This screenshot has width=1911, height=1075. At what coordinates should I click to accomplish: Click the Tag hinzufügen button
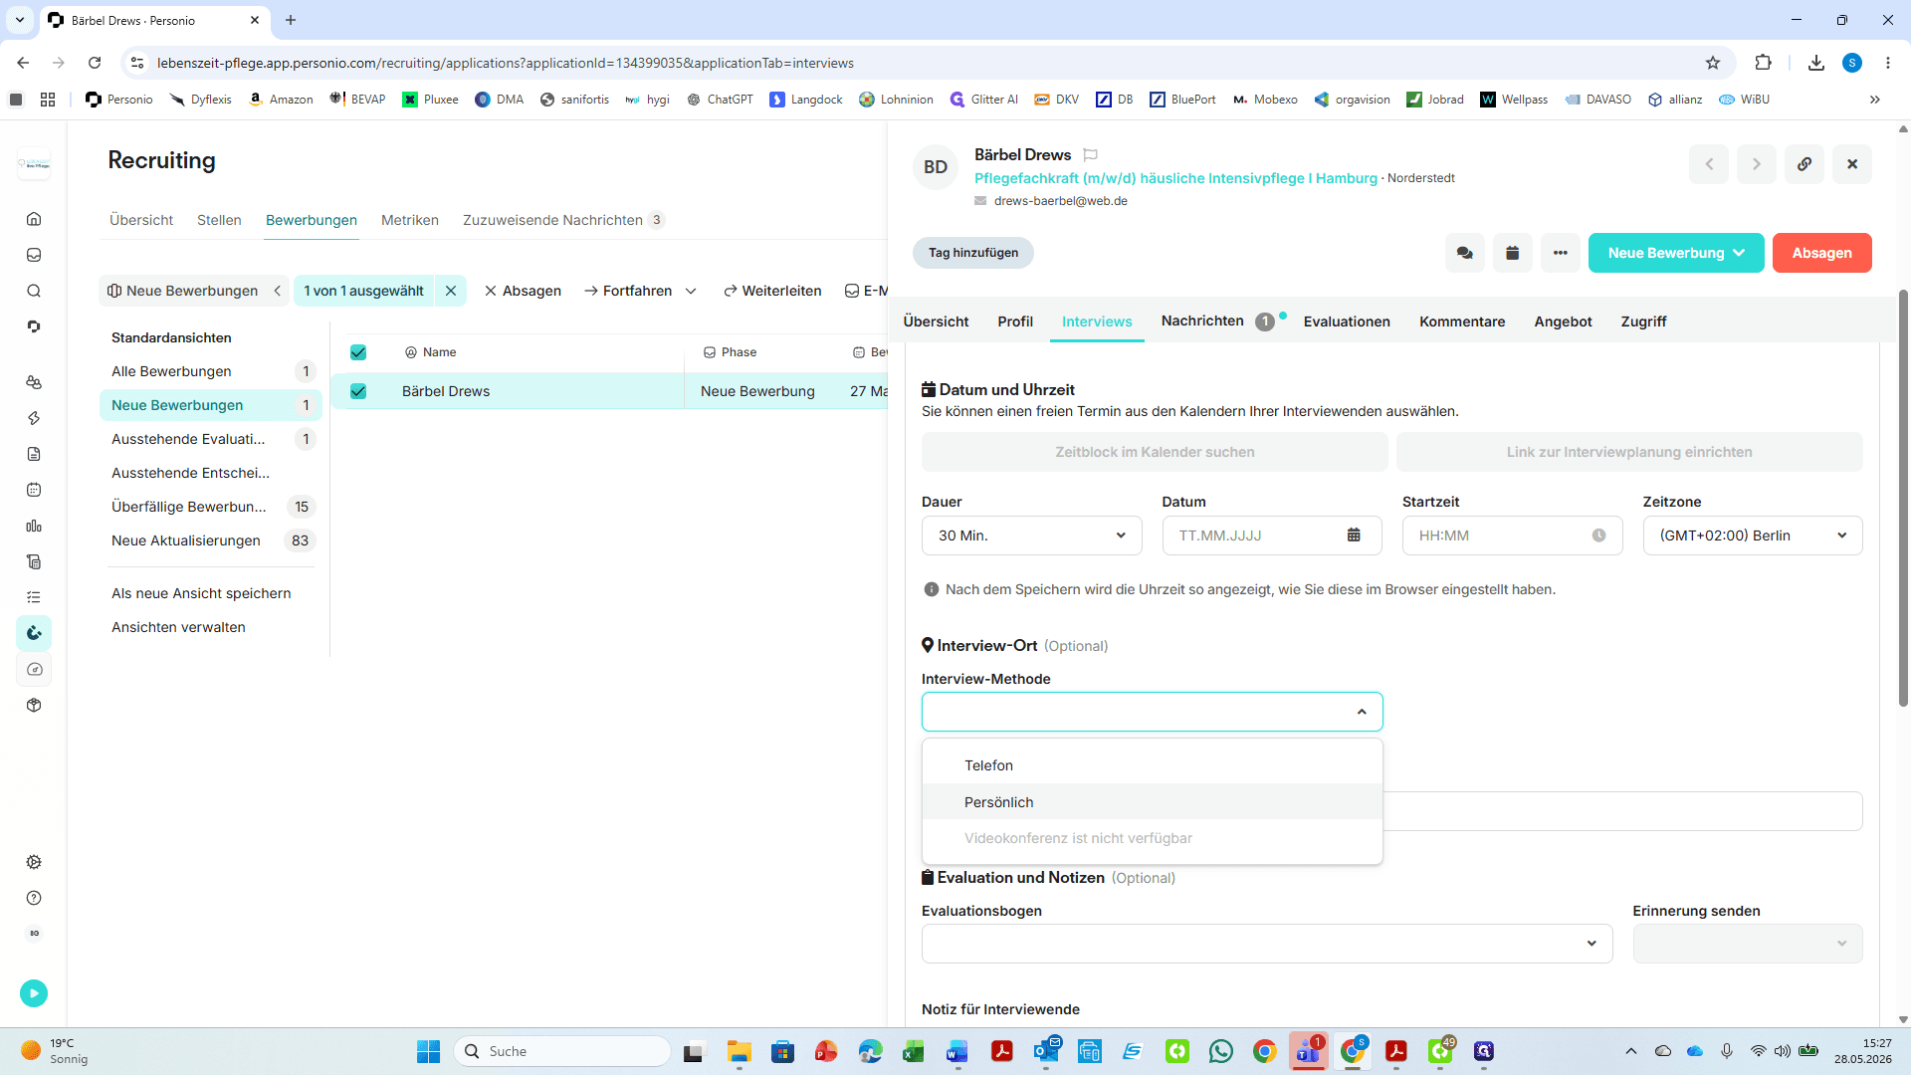coord(973,253)
